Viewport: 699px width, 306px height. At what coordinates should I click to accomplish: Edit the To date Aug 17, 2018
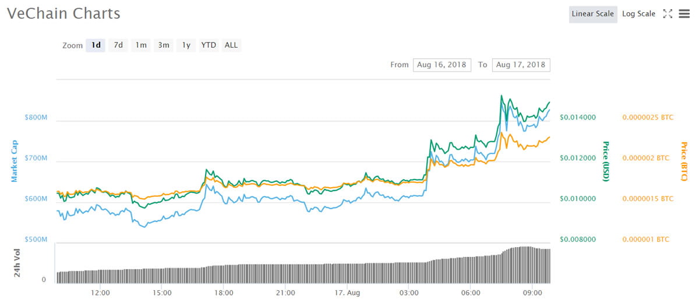pyautogui.click(x=521, y=65)
